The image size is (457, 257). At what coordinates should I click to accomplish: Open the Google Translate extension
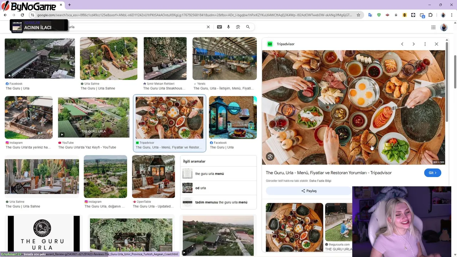(370, 15)
